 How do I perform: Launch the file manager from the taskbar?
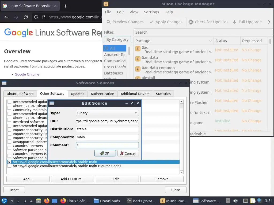39,201
